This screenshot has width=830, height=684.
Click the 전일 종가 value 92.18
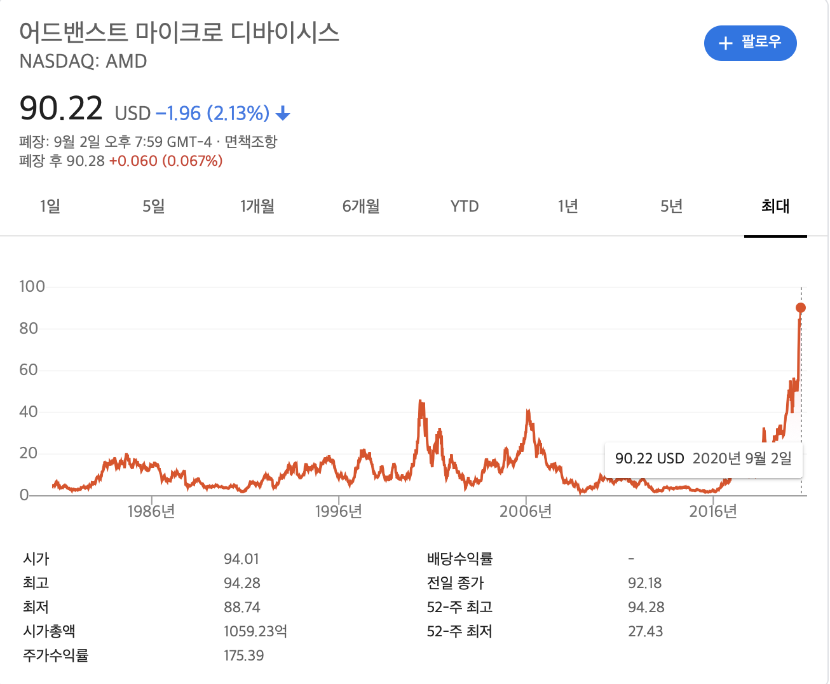click(645, 583)
